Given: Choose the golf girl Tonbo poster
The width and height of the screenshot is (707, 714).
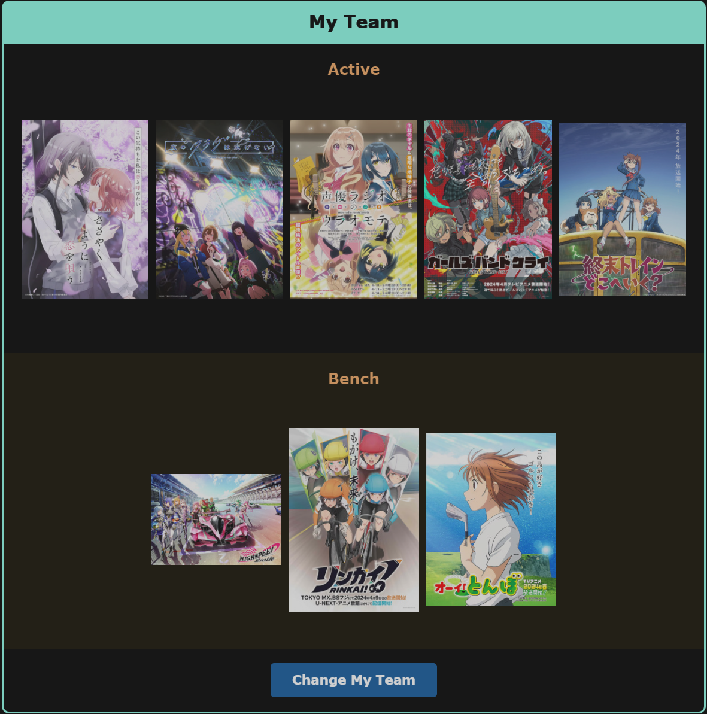Looking at the screenshot, I should [x=491, y=519].
